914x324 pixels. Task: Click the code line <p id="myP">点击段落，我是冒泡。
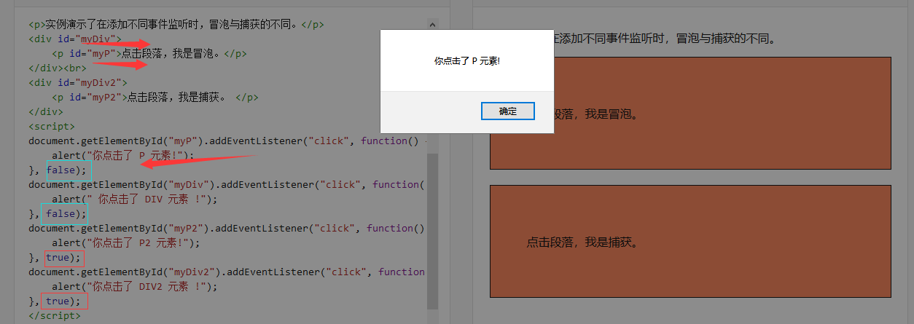click(149, 53)
